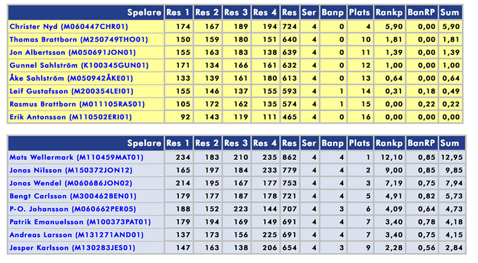The height and width of the screenshot is (263, 478).
Task: Open Jon Albertsson's player profile
Action: [73, 52]
